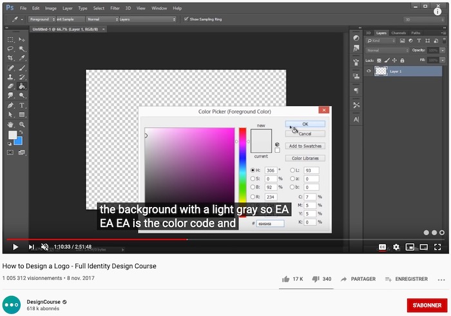Select the Rectangular Marquee tool
Screen dimensions: 451x316
click(x=10, y=39)
